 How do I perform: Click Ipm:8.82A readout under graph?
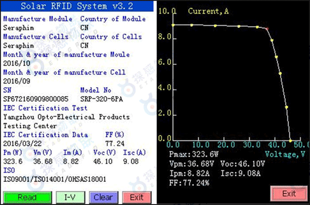(190, 173)
